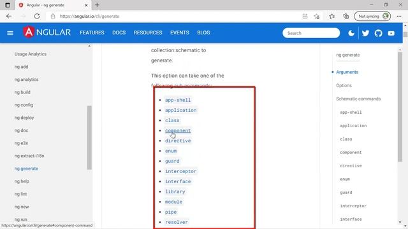Click the enum sub-command link
408x229 pixels.
tap(171, 151)
